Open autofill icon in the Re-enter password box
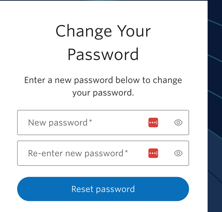 tap(153, 153)
